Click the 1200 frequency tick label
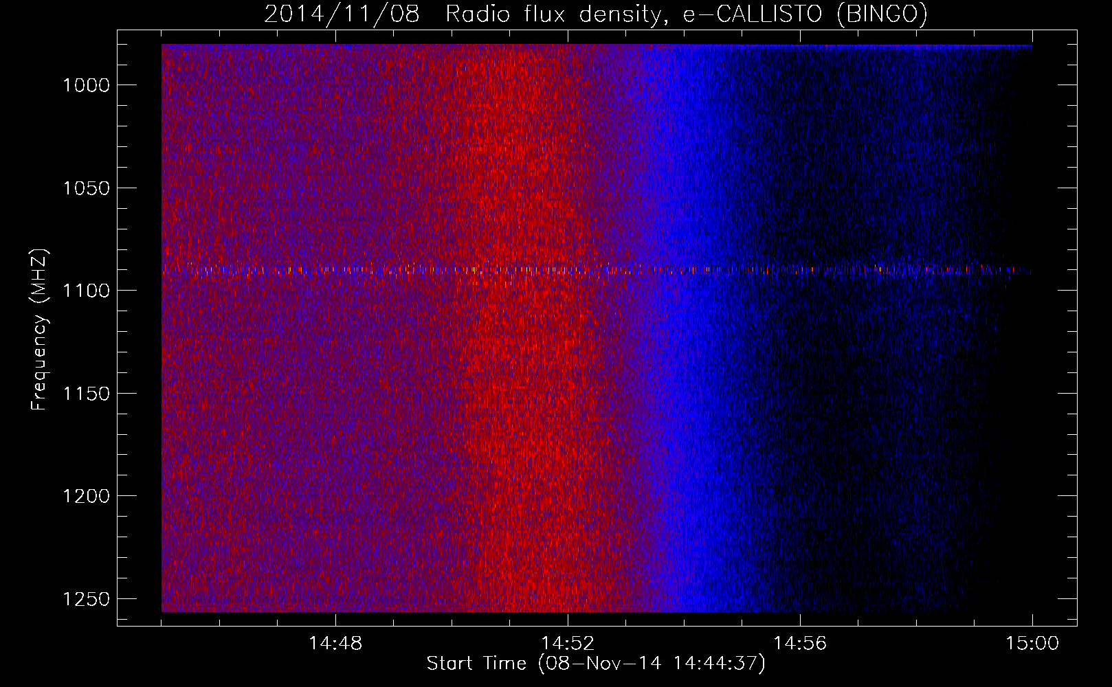1112x687 pixels. click(87, 496)
